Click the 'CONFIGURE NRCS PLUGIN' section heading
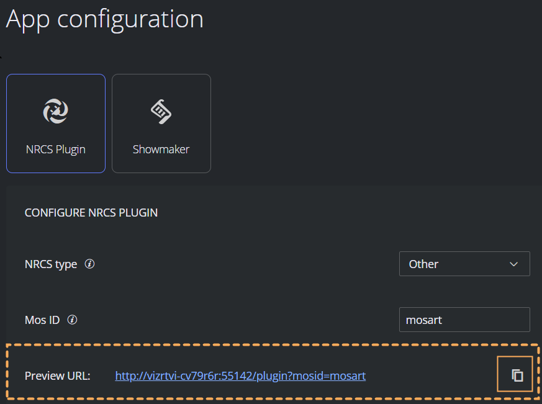This screenshot has height=404, width=542. tap(91, 212)
